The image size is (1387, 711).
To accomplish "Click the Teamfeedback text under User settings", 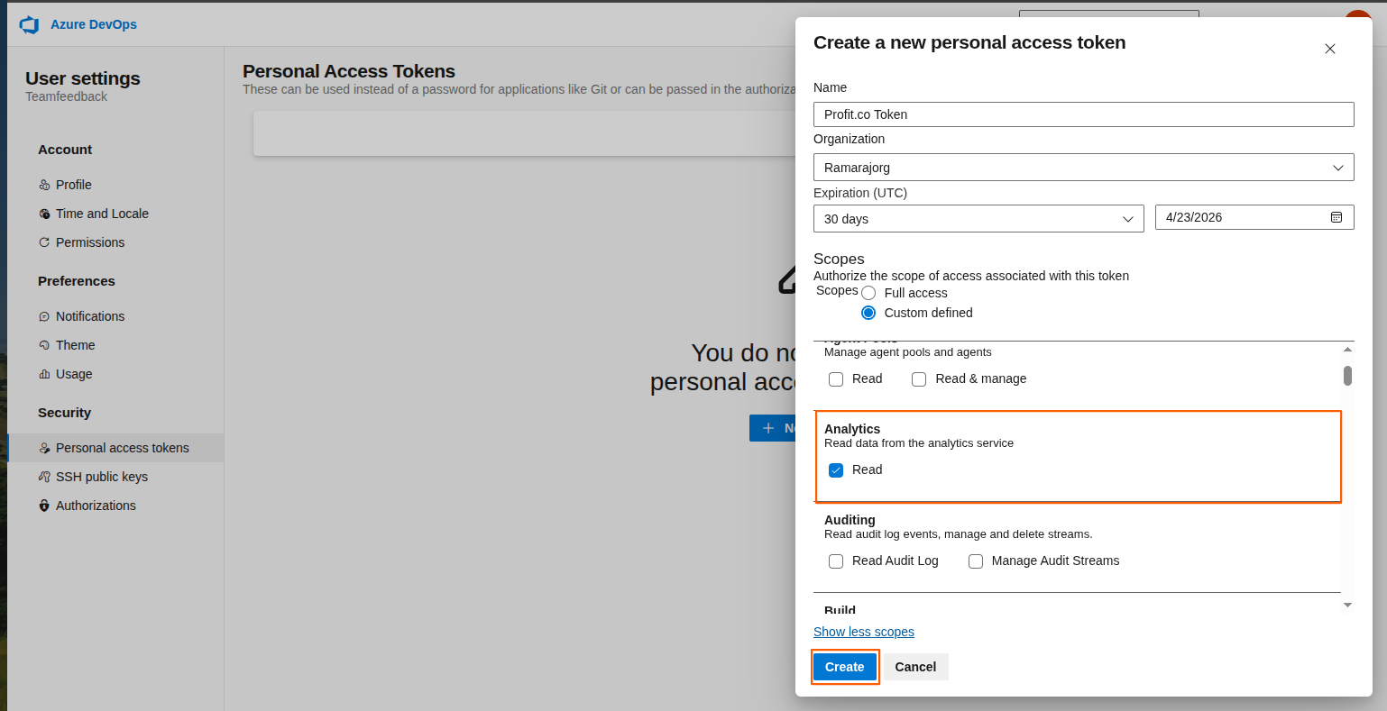I will [x=66, y=96].
